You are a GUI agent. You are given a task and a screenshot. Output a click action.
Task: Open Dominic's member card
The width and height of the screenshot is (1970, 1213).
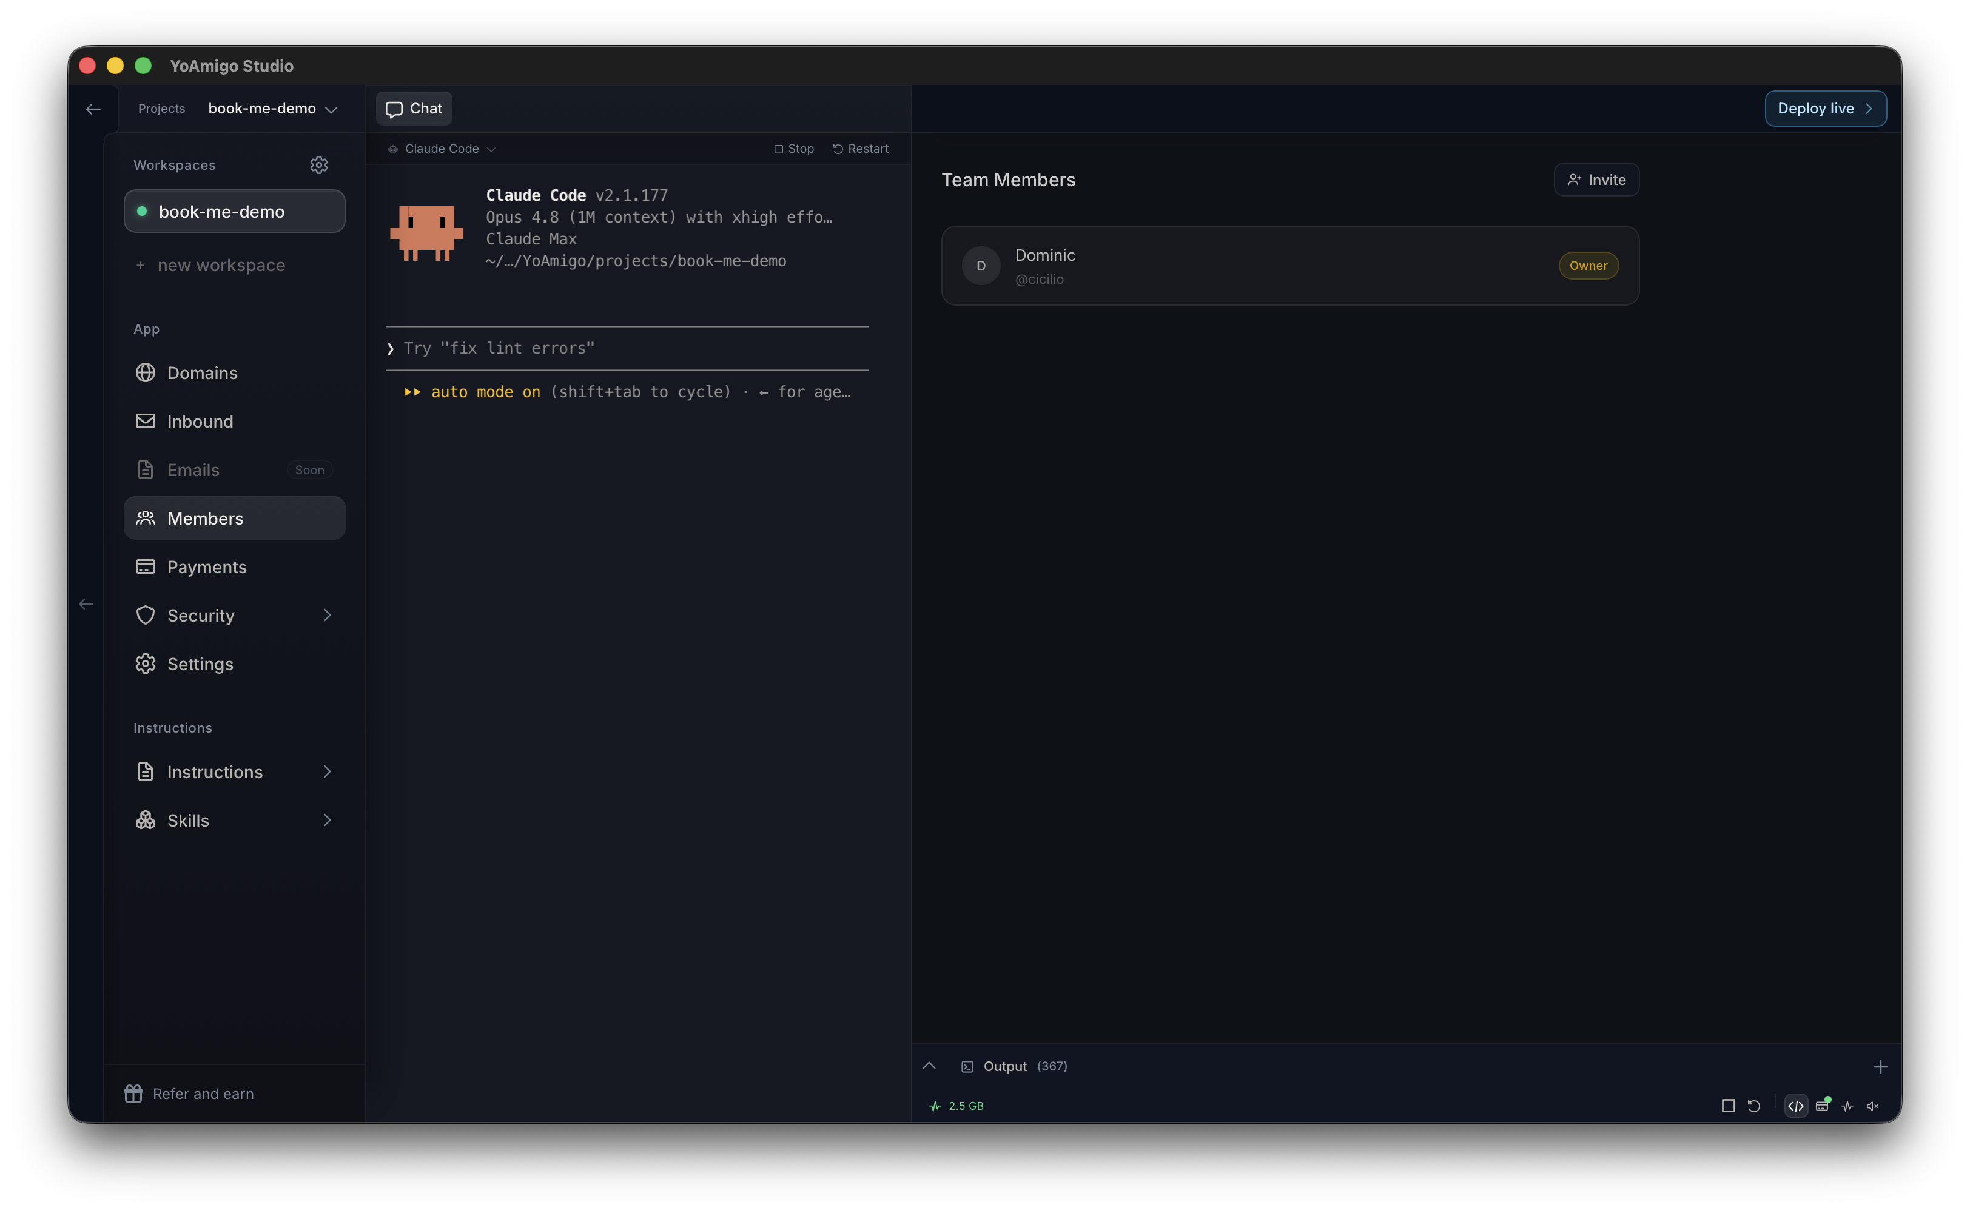(1290, 266)
